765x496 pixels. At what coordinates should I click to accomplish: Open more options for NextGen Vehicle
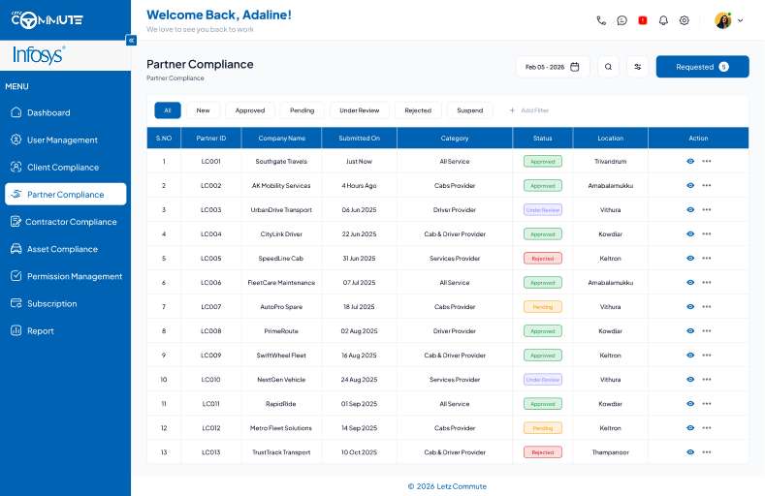[707, 380]
